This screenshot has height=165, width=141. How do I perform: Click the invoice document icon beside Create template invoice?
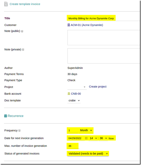pyautogui.click(x=6, y=4)
